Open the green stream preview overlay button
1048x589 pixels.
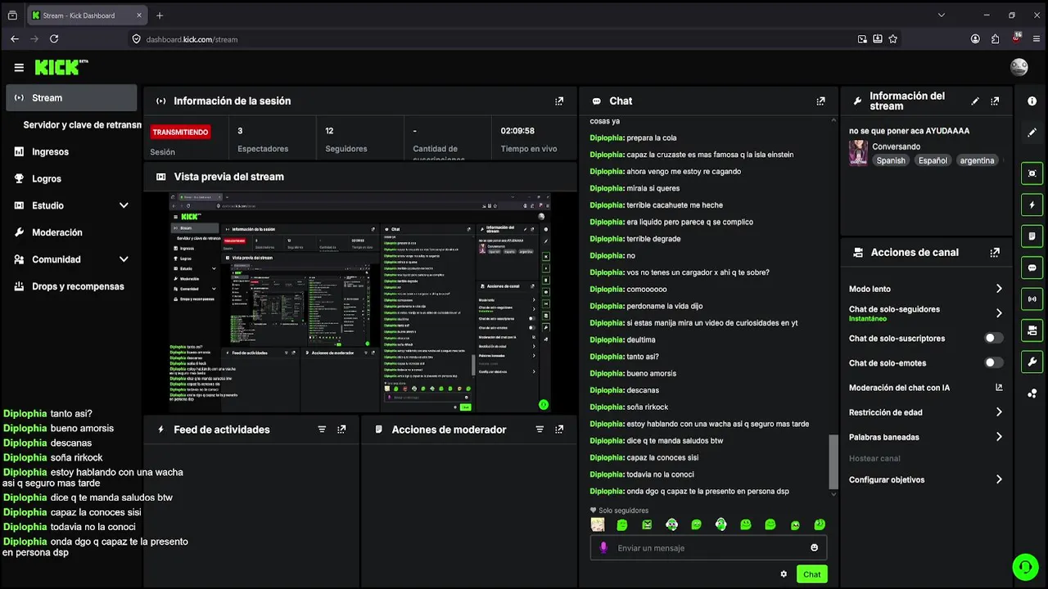[543, 404]
